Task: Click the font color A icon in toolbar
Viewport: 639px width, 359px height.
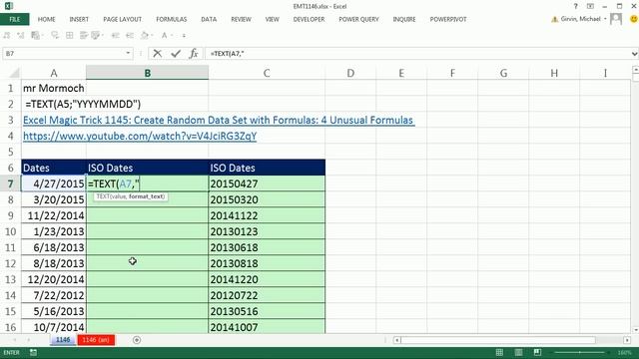Action: point(164,36)
